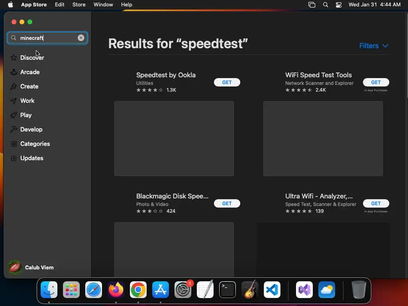Open Ultra Wifi - Analyzer title
This screenshot has height=306, width=408.
tap(319, 196)
